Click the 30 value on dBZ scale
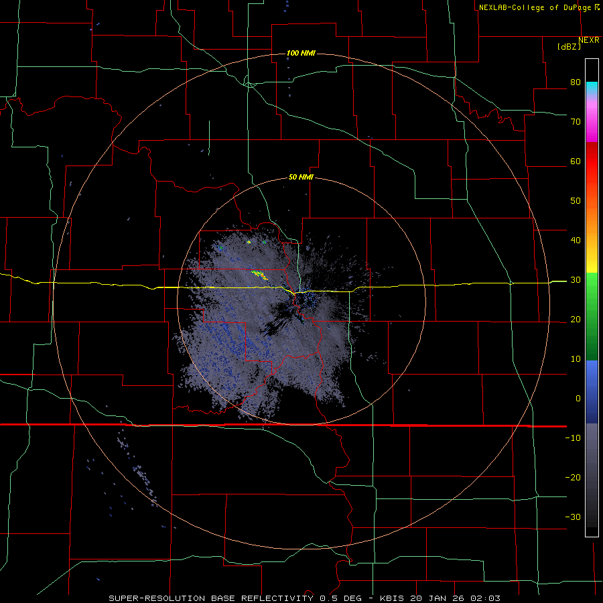 576,280
